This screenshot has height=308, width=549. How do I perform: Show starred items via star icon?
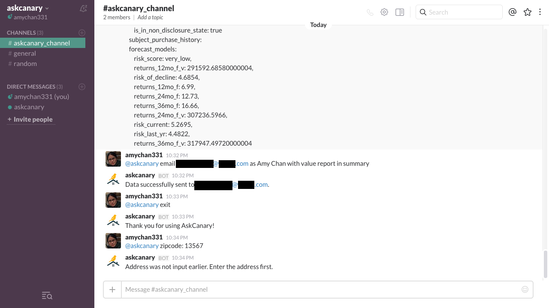528,12
